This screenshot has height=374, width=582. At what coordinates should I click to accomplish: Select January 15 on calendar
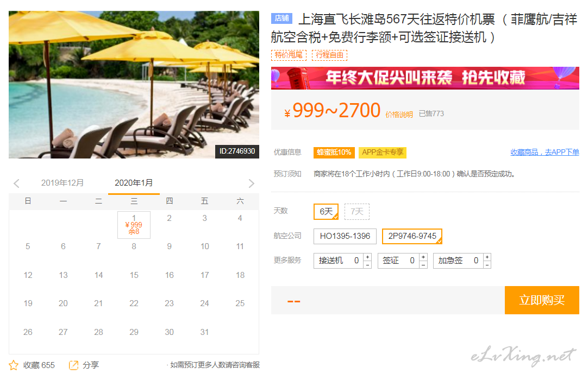[134, 275]
